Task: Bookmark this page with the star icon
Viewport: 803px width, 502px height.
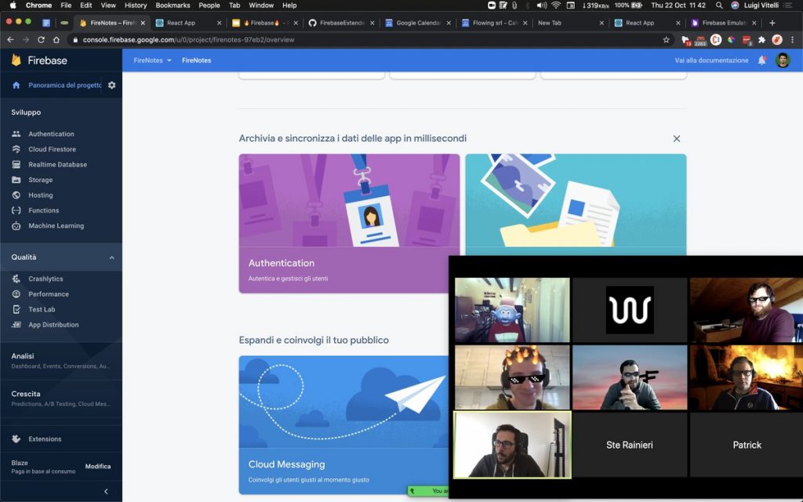Action: [666, 39]
